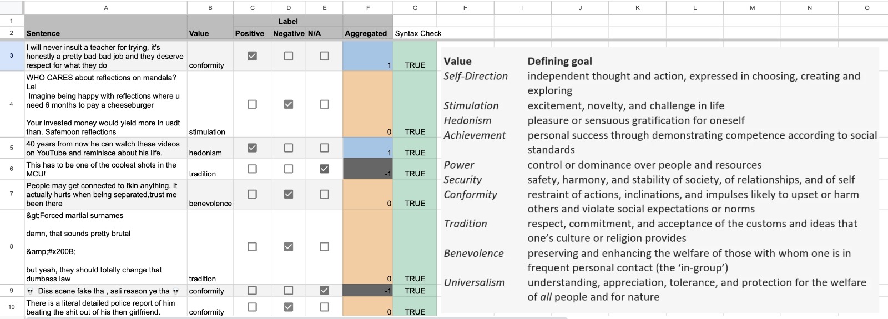Uncheck N/A checkbox for coolest shots row 6

325,169
